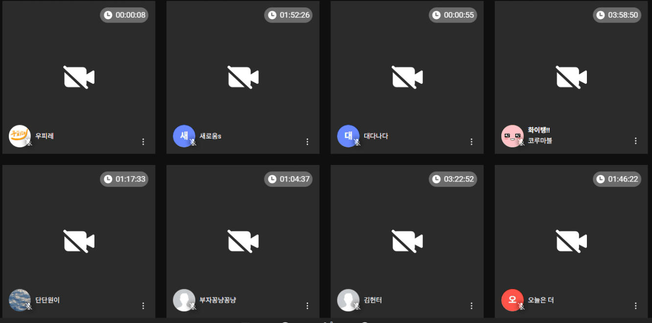The height and width of the screenshot is (323, 652).
Task: Open the more-options menu for 김헌터
Action: pos(471,305)
